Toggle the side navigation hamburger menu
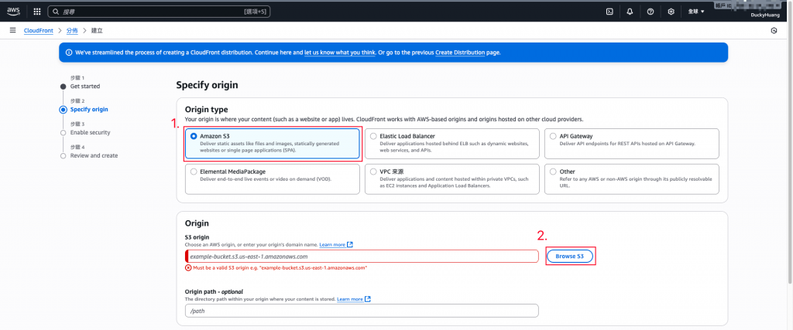This screenshot has height=330, width=793. click(x=12, y=31)
